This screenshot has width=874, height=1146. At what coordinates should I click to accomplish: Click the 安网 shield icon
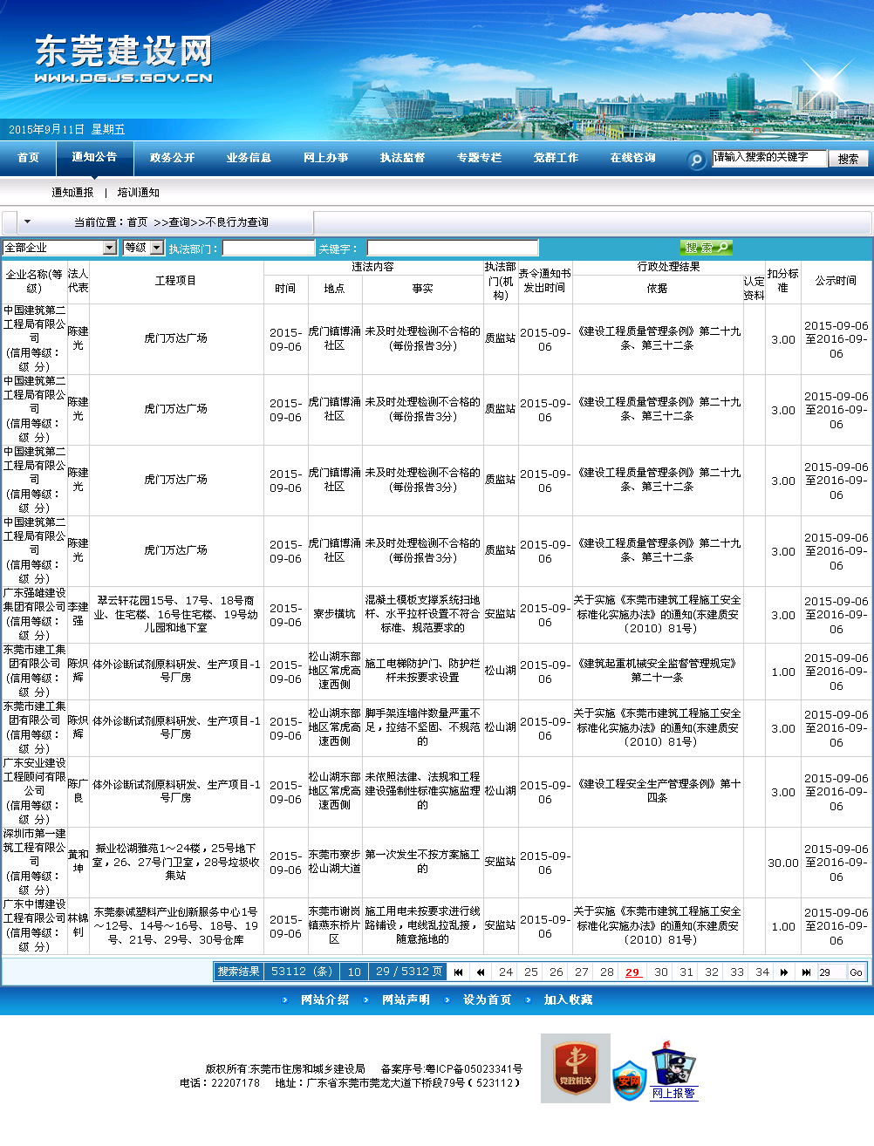click(x=629, y=1081)
